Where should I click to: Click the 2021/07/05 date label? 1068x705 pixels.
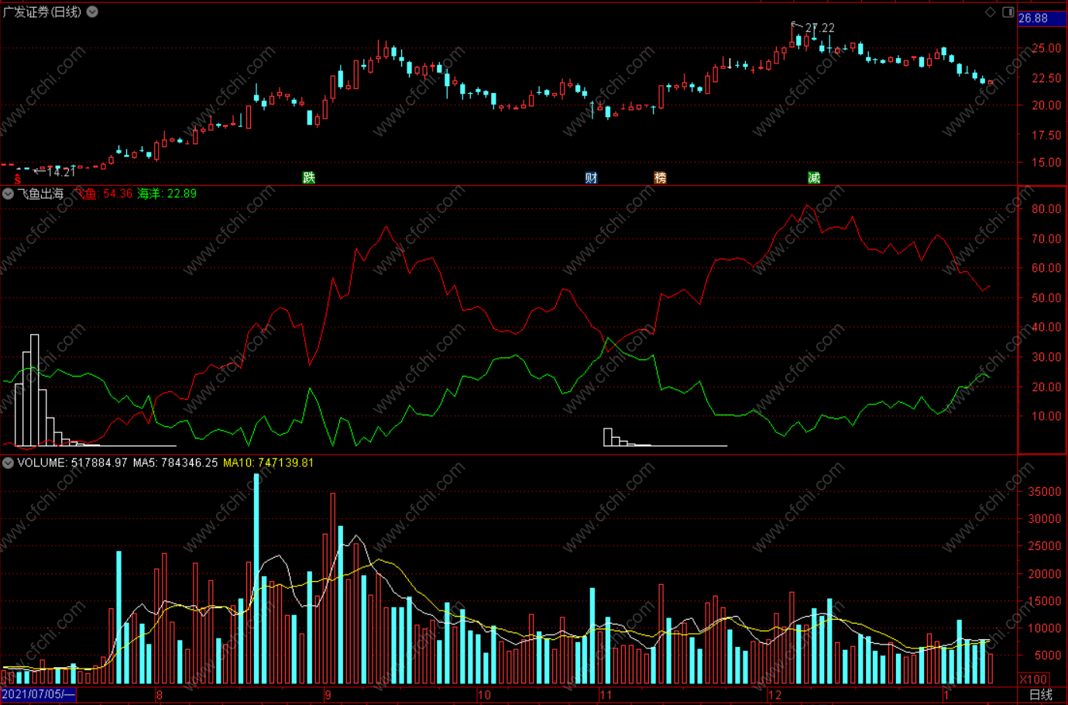point(39,694)
